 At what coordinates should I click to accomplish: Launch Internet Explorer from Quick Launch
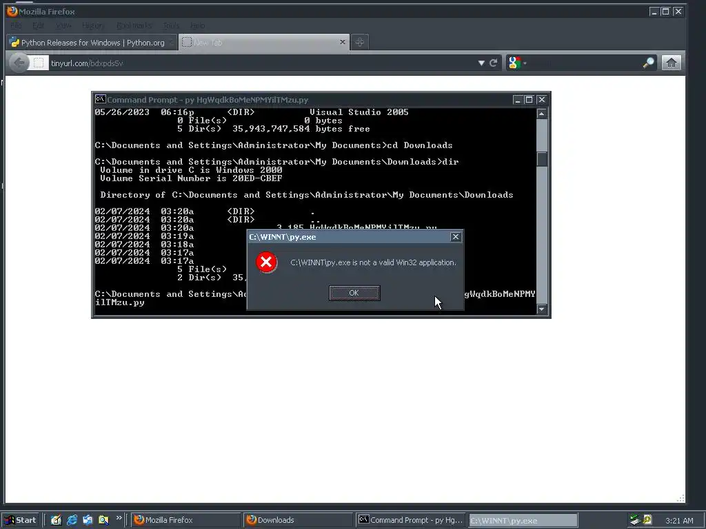click(72, 520)
